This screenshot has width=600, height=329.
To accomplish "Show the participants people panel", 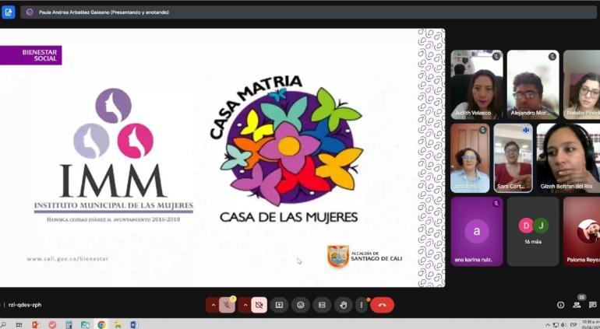I will (x=577, y=305).
